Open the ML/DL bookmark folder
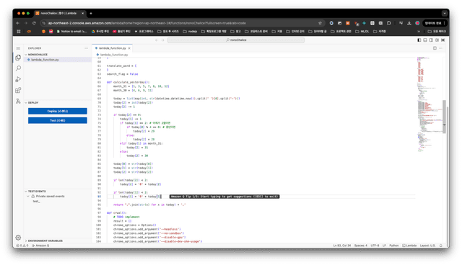Viewport: 462px width, 265px height. click(x=362, y=32)
